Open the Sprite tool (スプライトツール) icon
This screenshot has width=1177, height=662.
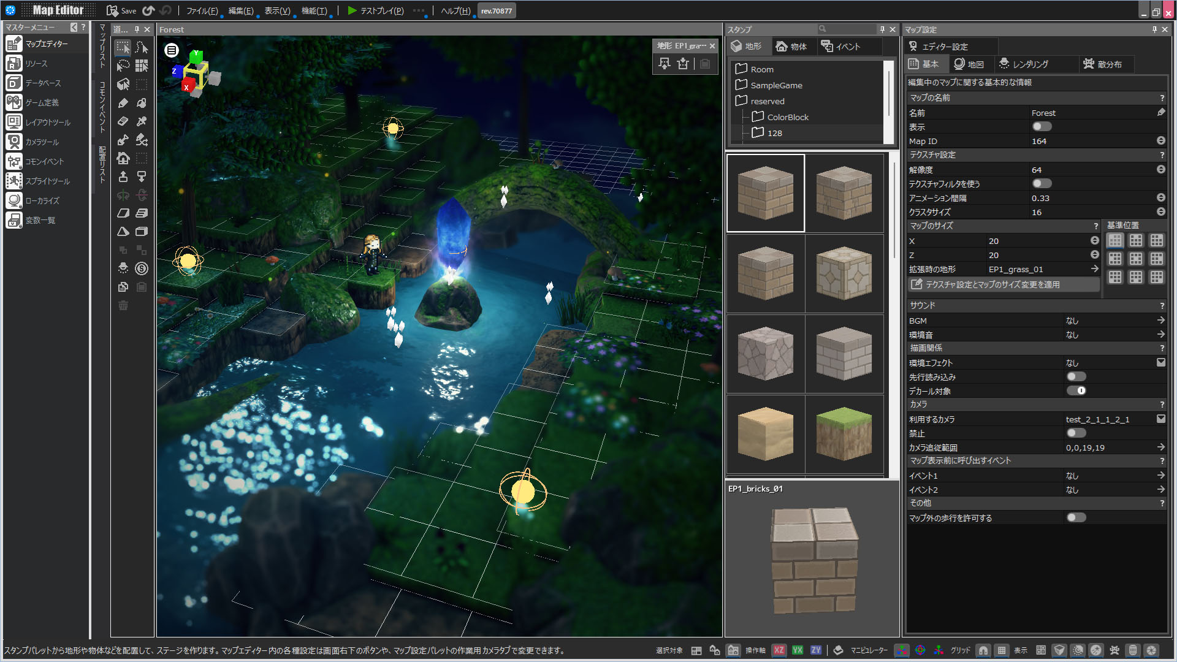click(14, 181)
